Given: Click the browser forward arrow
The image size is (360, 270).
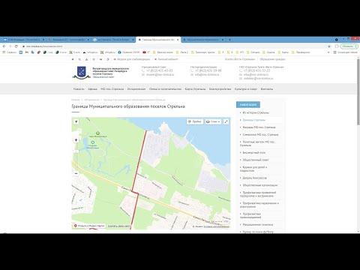Looking at the screenshot, I should tap(10, 46).
